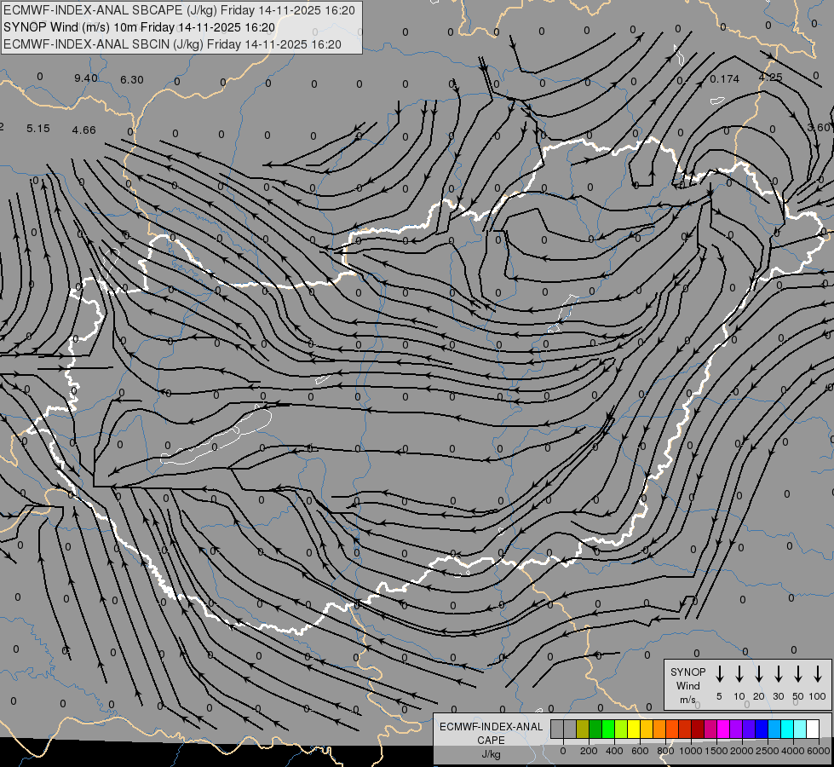Click the 6000 tick label on color scale
834x767 pixels.
(819, 751)
